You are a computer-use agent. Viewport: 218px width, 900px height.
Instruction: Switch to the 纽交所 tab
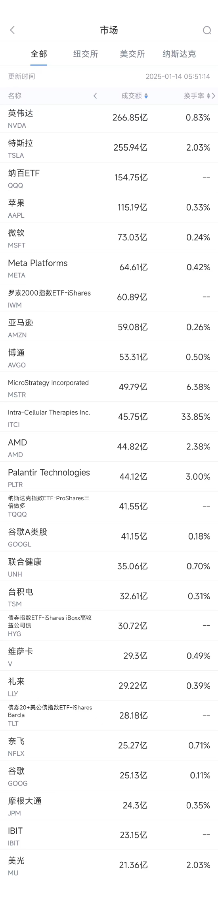coord(86,54)
